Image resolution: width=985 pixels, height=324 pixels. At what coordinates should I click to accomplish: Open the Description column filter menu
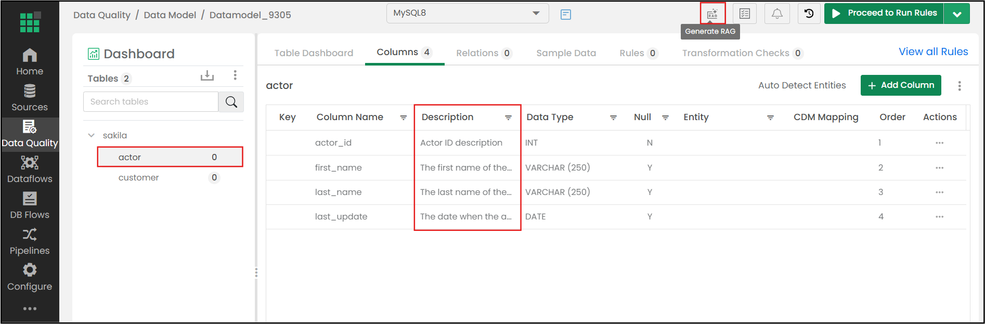tap(508, 118)
